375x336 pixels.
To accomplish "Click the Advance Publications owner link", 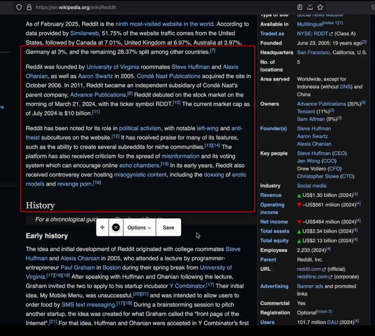I will [321, 104].
